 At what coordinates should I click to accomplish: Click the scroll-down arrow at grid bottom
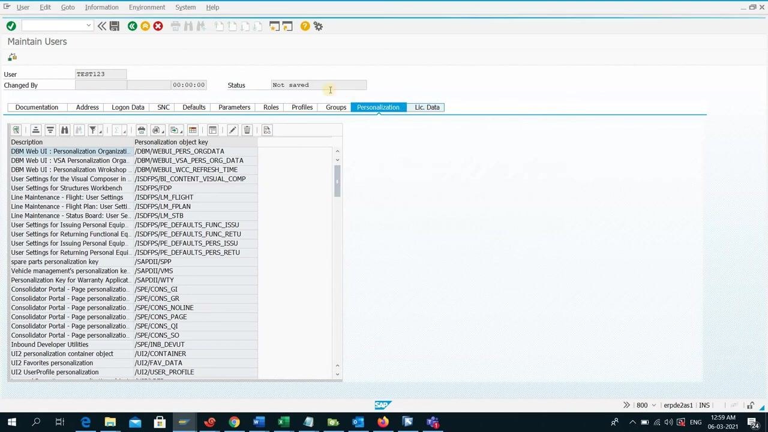coord(337,374)
